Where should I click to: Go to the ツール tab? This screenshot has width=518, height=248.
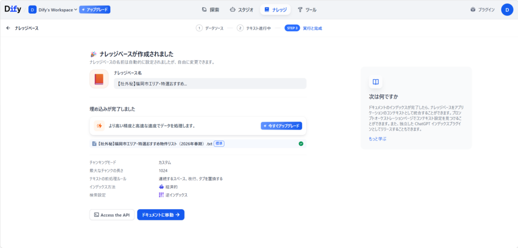[x=307, y=10]
